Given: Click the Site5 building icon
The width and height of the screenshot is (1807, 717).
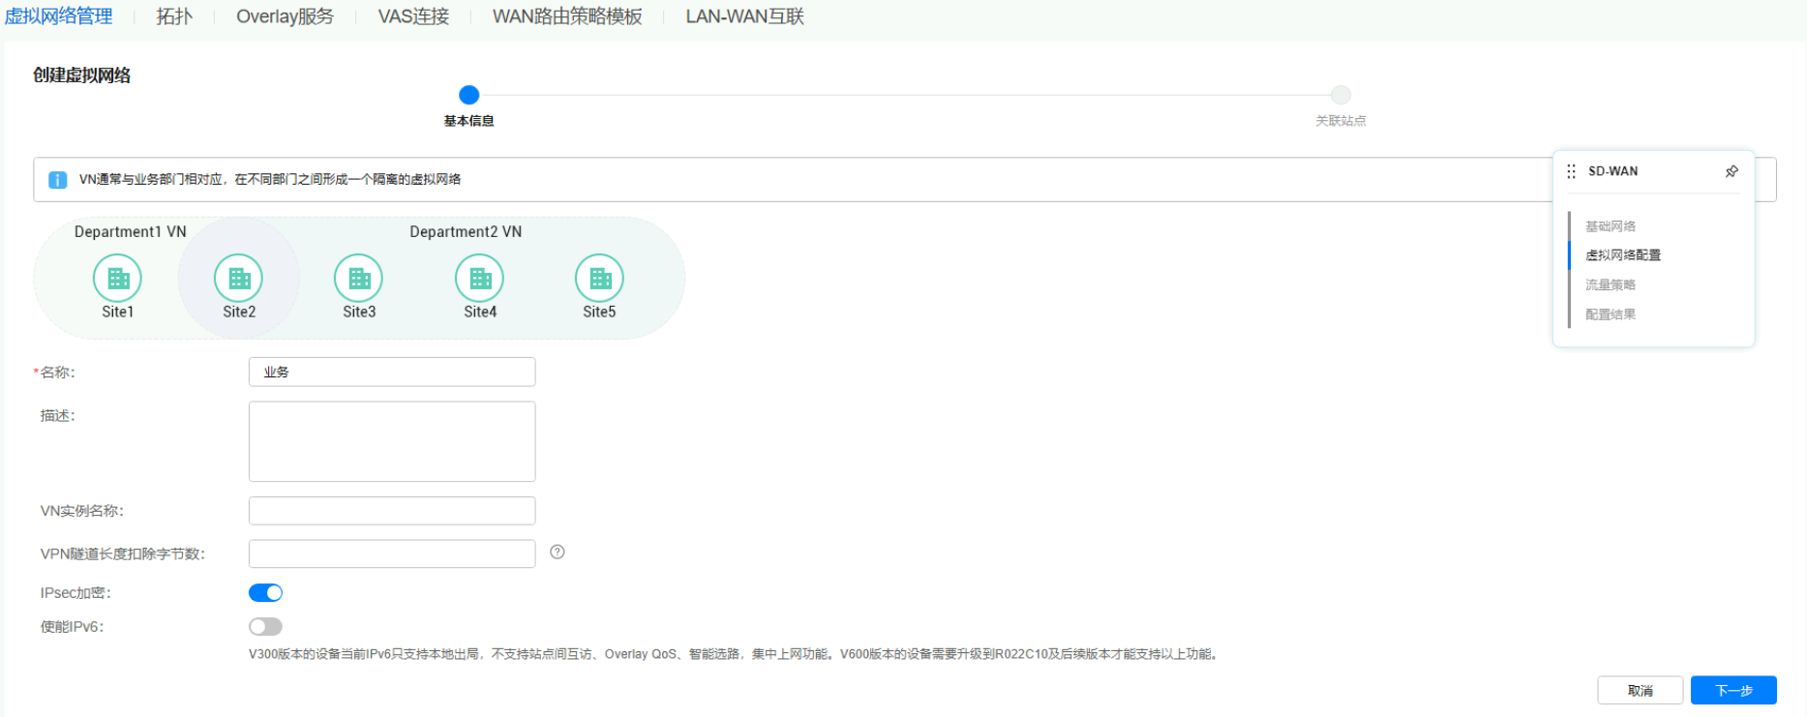Looking at the screenshot, I should click(599, 279).
